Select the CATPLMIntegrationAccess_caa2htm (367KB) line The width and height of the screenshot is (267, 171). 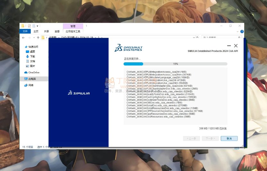[x=159, y=75]
